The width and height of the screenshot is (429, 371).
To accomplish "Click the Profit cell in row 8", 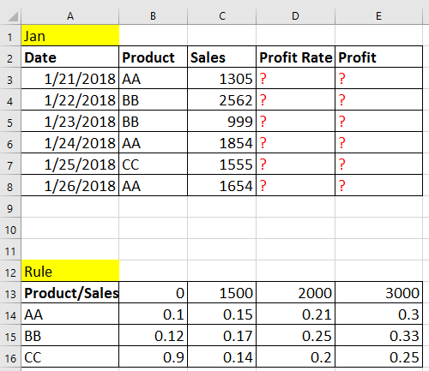I will pos(378,185).
